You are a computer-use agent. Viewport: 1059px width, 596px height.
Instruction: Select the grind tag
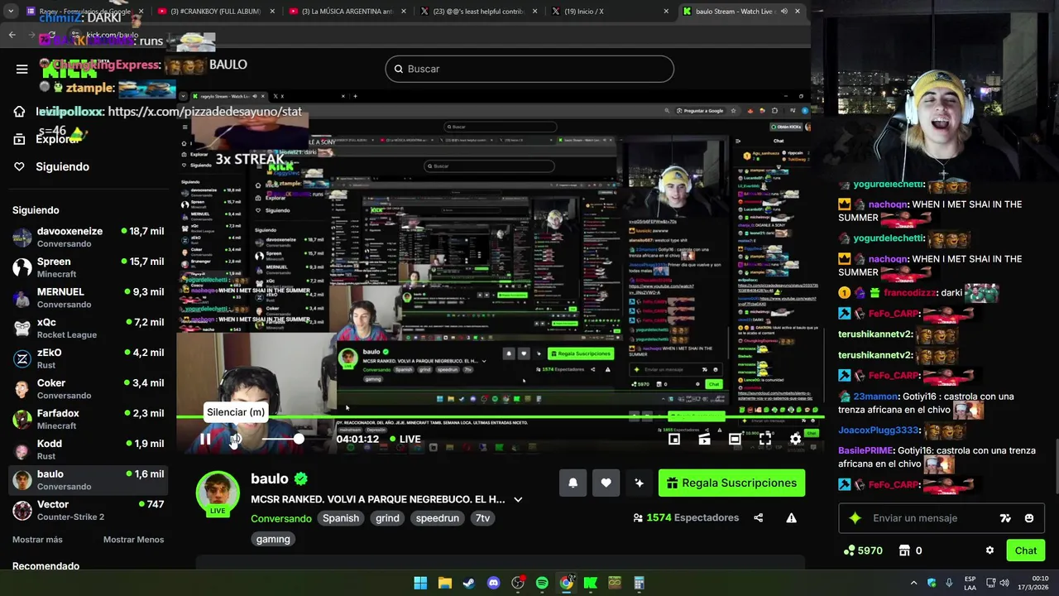(387, 518)
